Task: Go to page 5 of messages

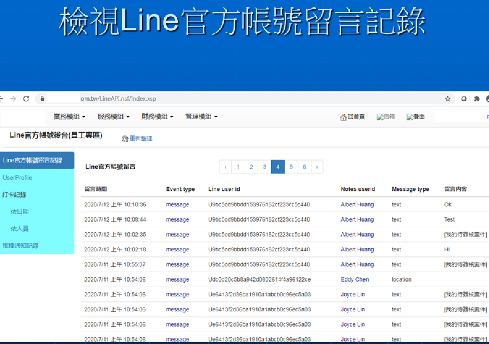Action: (291, 167)
